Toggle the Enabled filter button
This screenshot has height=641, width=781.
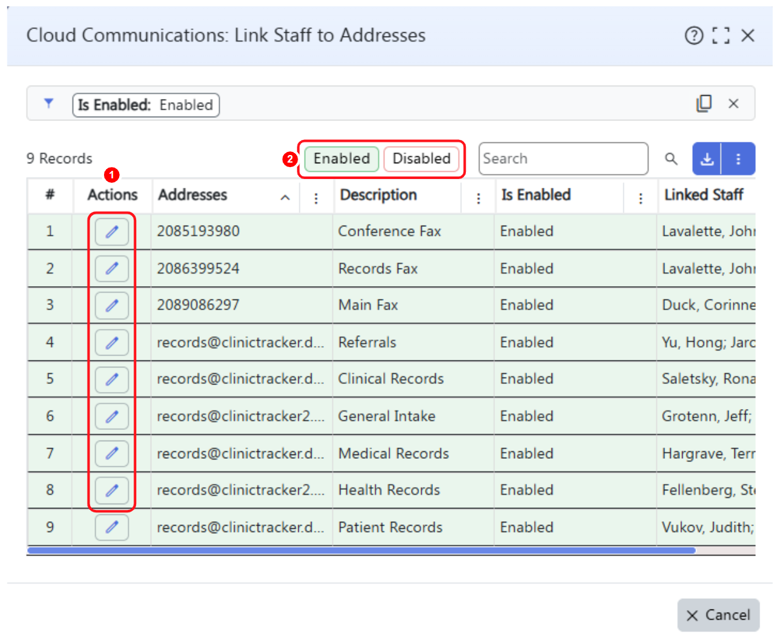(x=342, y=159)
